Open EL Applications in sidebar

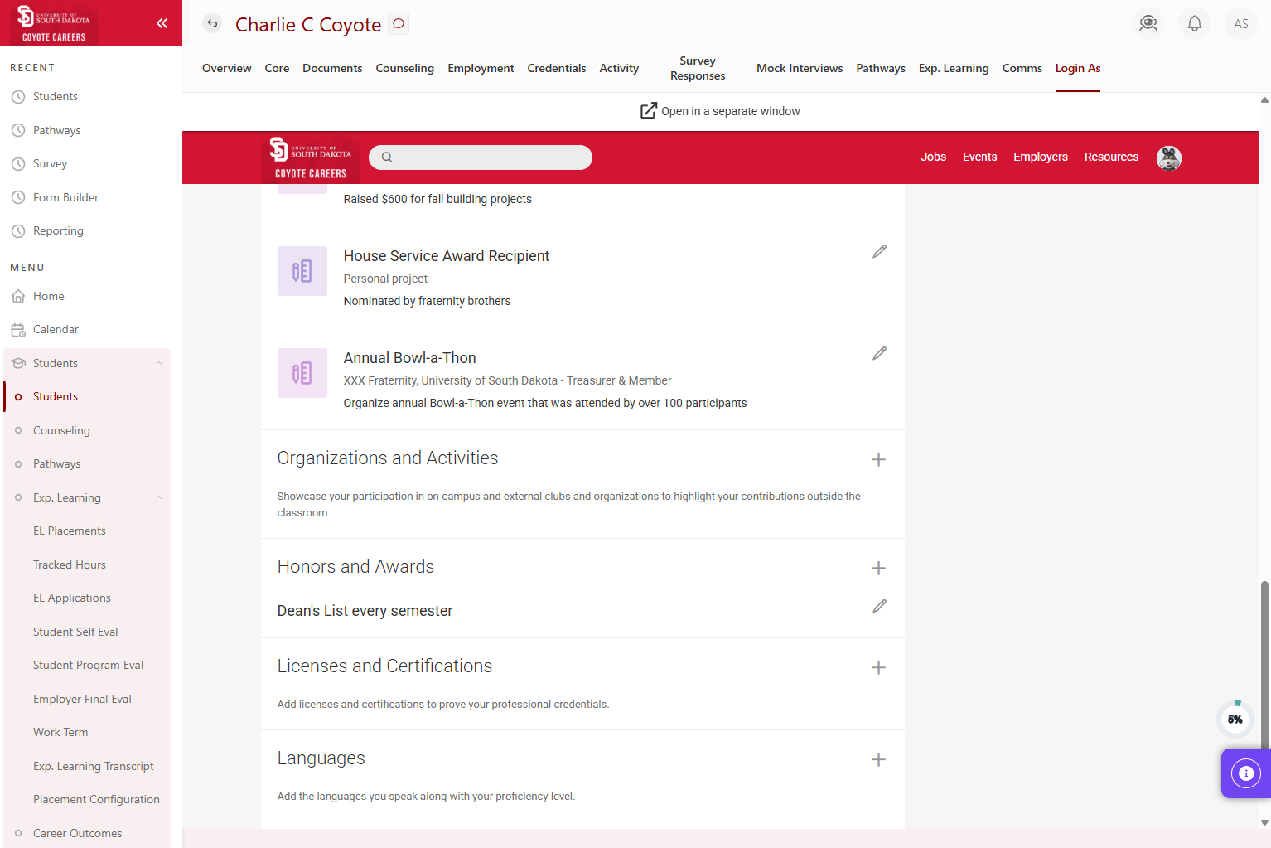point(72,598)
